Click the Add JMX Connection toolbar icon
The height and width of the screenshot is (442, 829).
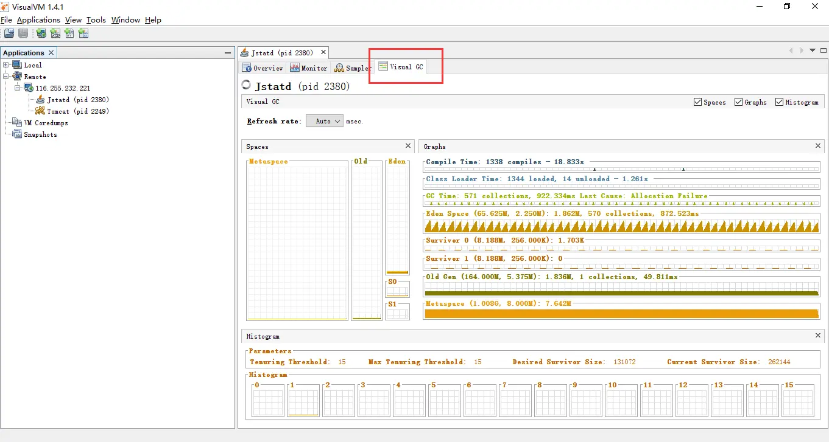pyautogui.click(x=55, y=33)
